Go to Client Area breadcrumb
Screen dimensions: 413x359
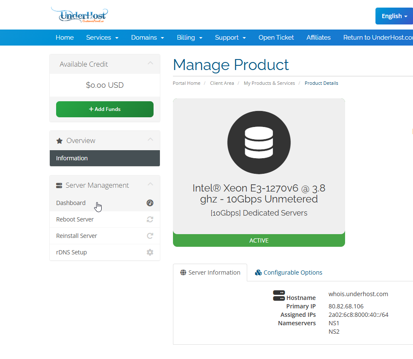[222, 83]
